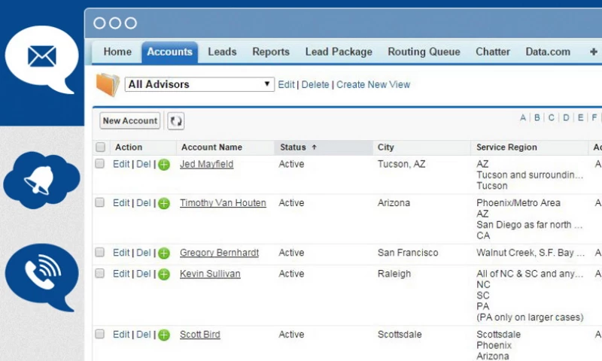Click green plus icon in Jed Mayfield row
The height and width of the screenshot is (361, 602).
164,165
